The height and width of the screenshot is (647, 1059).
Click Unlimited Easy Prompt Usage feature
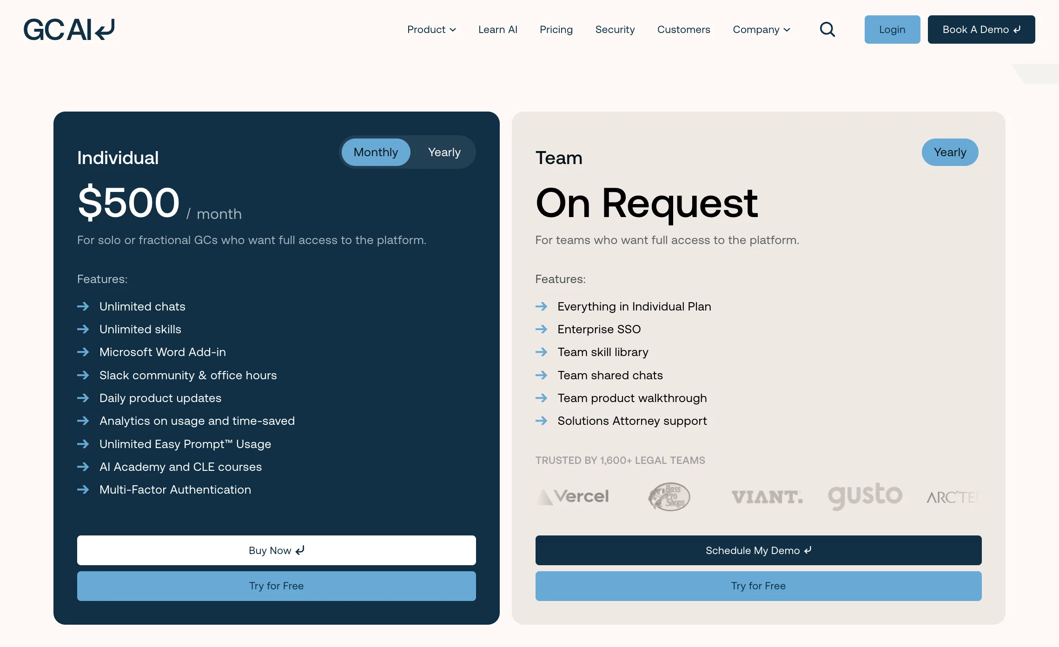(185, 444)
